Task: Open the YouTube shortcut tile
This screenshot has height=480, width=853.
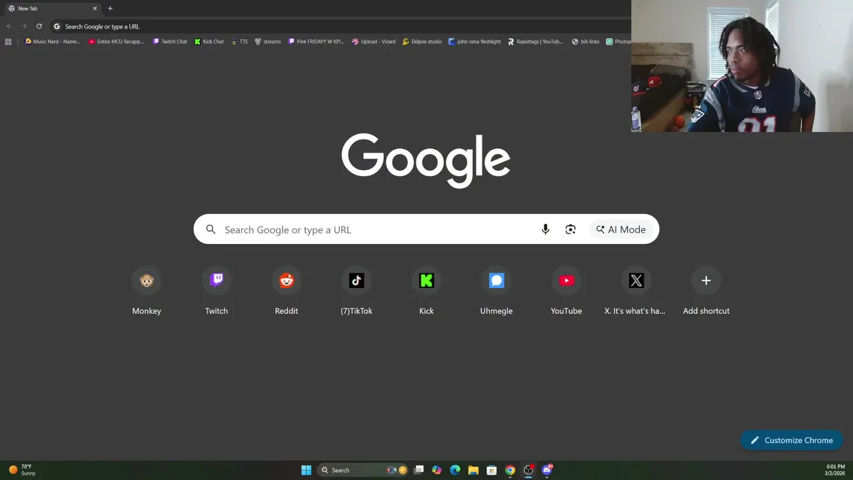Action: [566, 291]
